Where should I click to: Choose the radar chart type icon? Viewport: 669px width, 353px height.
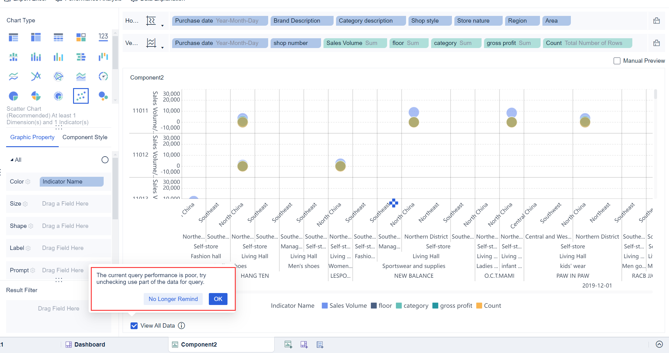(58, 76)
